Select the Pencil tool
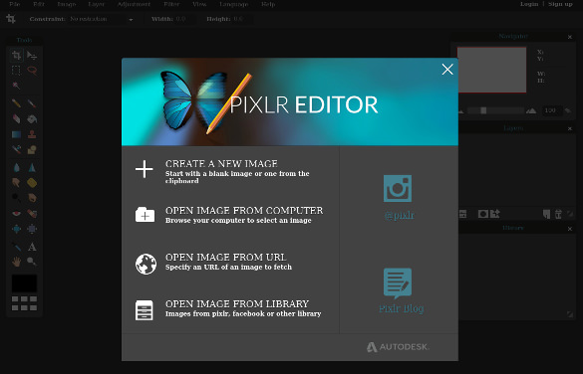 point(16,102)
